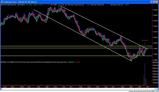
Task: Click the 1.3800 price axis label
Action: pos(155,49)
